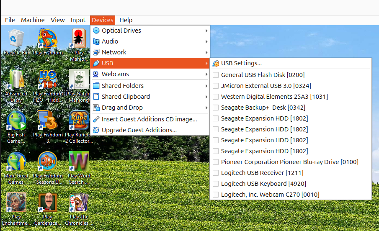Click the USB submenu arrow

(206, 63)
